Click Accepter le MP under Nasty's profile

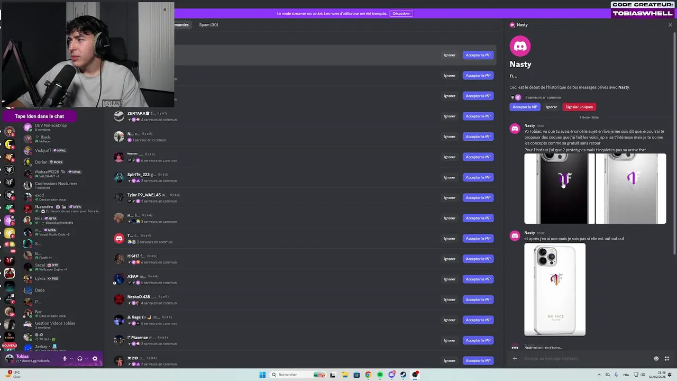pyautogui.click(x=525, y=107)
